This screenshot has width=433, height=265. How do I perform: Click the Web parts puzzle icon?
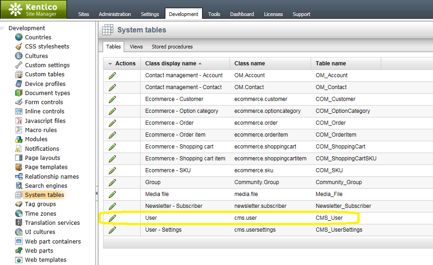[19, 251]
